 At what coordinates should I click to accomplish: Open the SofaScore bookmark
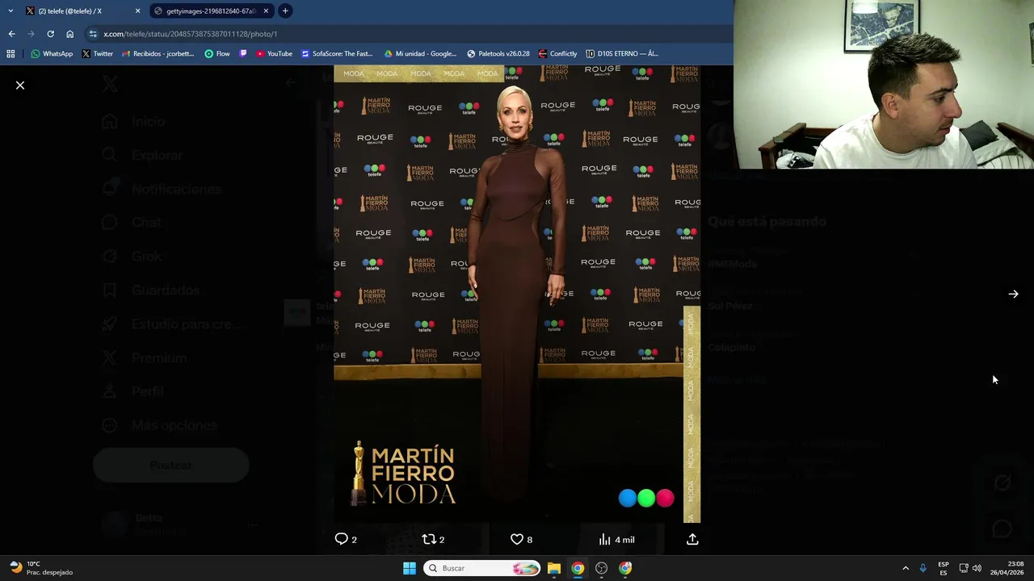pos(337,54)
